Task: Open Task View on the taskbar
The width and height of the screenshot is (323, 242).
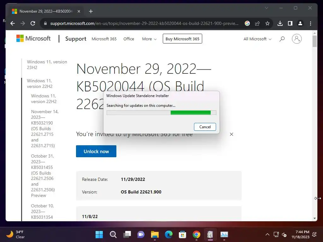Action: 127,234
